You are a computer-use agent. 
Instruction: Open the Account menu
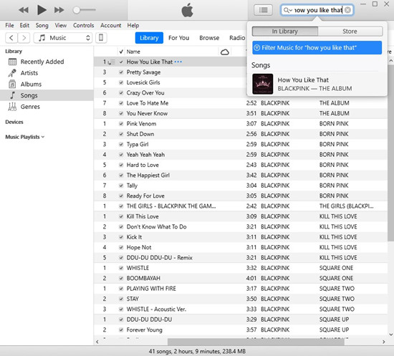pyautogui.click(x=110, y=25)
